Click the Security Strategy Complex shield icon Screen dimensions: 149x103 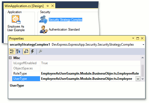click(43, 20)
